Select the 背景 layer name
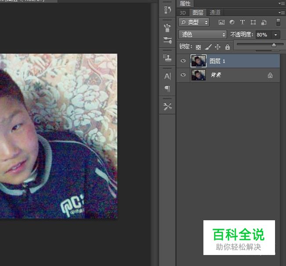286x266 pixels. click(x=216, y=75)
